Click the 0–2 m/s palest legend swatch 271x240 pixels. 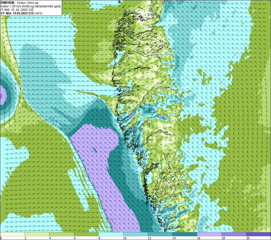pyautogui.click(x=12, y=234)
